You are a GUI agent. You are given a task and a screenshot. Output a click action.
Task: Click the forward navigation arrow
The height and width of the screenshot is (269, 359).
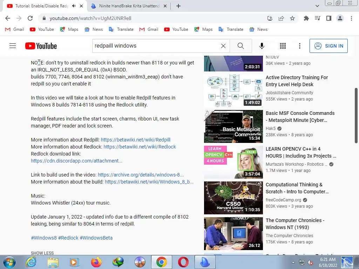[x=19, y=18]
